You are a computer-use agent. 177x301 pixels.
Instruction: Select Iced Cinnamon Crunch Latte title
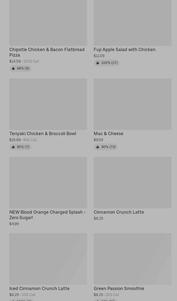[39, 289]
